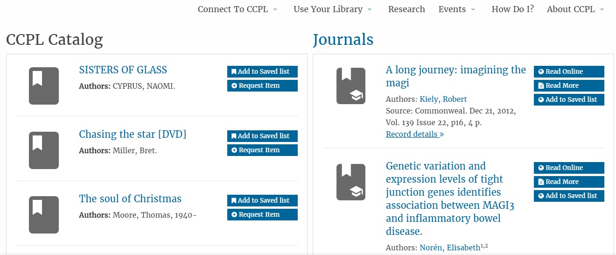Open the Events dropdown menu
The height and width of the screenshot is (255, 616).
point(456,9)
